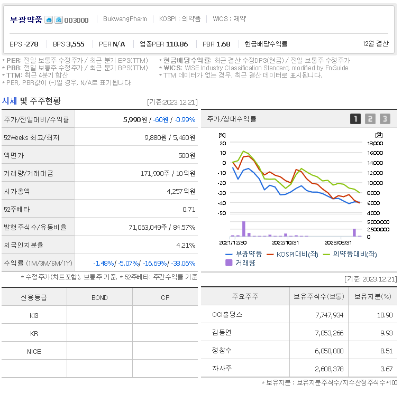The height and width of the screenshot is (394, 402).
Task: Select the OCI홀딩스 shareholder row
Action: pos(299,315)
